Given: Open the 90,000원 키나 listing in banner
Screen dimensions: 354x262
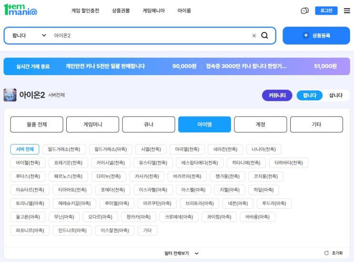Looking at the screenshot, I should tap(131, 66).
